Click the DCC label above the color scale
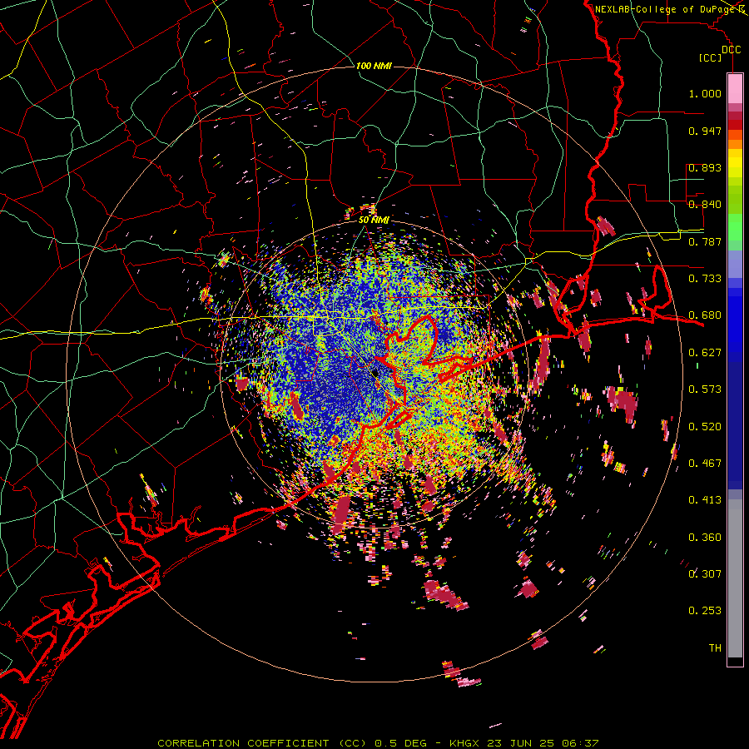The height and width of the screenshot is (749, 749). 731,50
